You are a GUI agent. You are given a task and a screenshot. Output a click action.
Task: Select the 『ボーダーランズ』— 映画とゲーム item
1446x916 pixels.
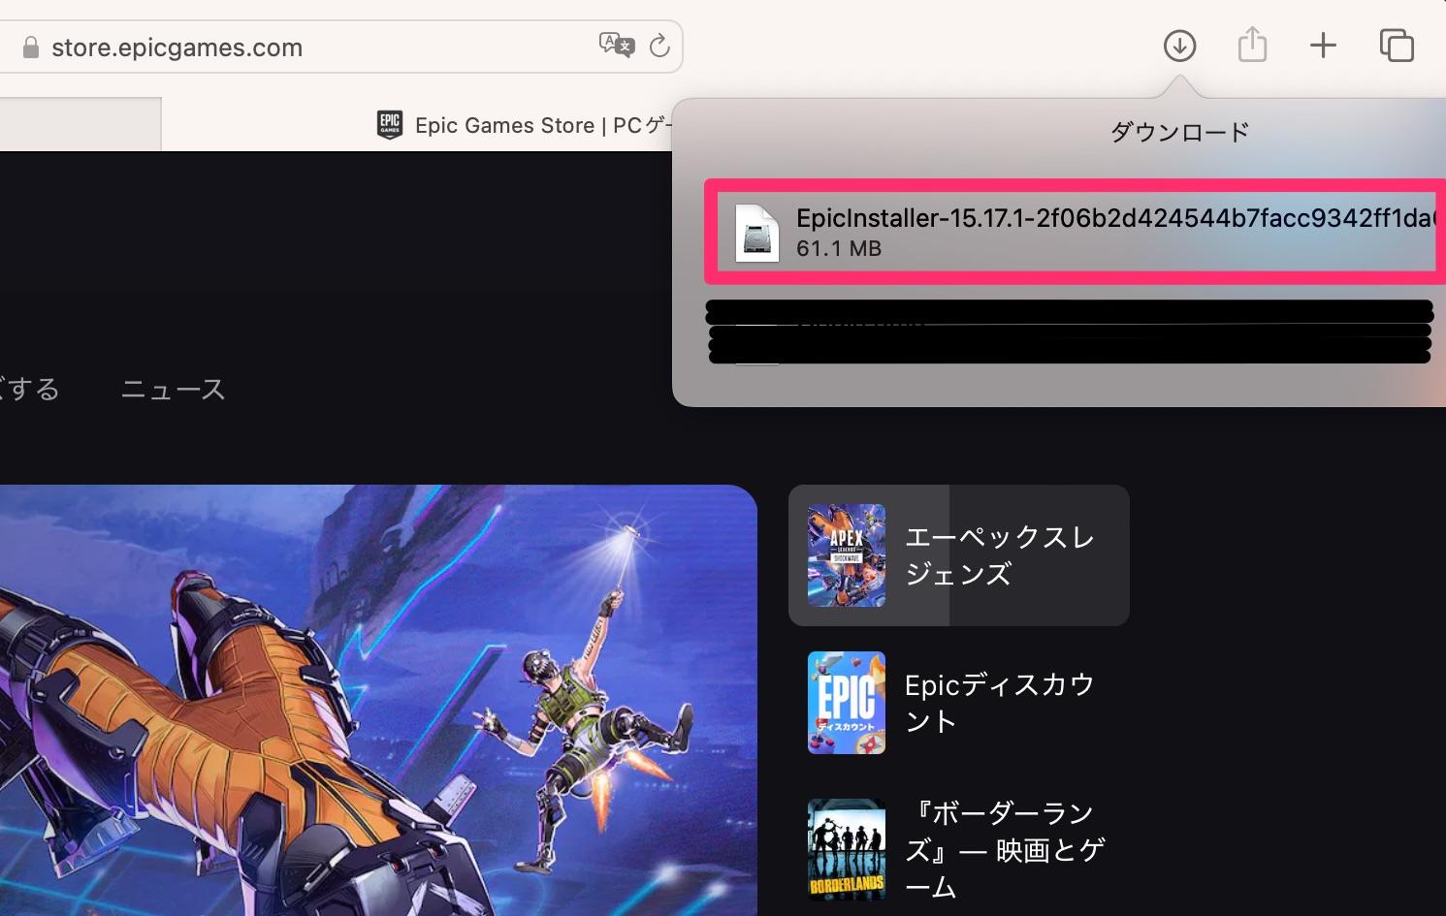pos(959,850)
